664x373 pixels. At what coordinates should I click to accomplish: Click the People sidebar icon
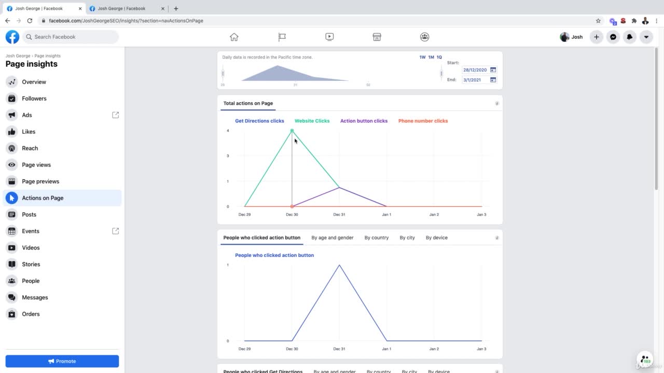tap(11, 281)
